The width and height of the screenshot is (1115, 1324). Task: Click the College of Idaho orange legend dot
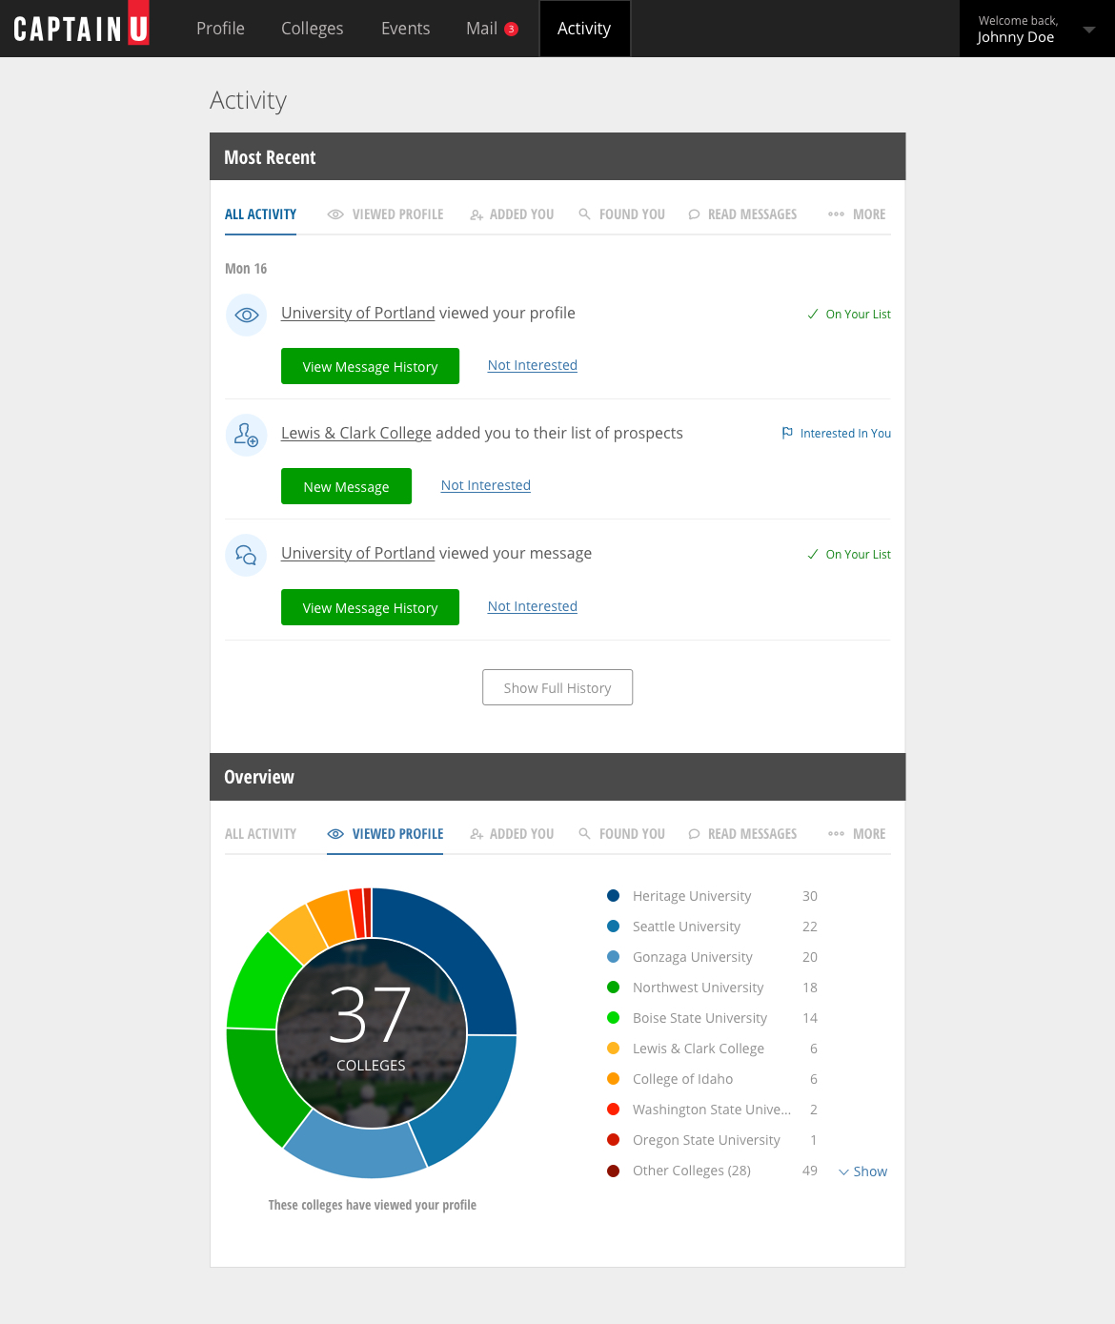[613, 1078]
